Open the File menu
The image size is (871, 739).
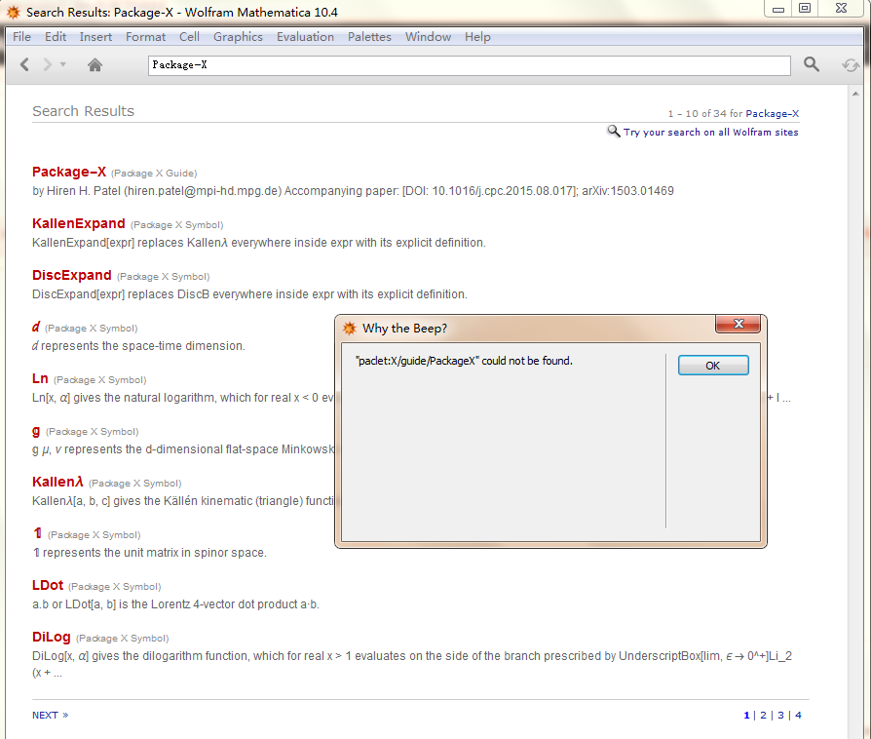pos(21,37)
